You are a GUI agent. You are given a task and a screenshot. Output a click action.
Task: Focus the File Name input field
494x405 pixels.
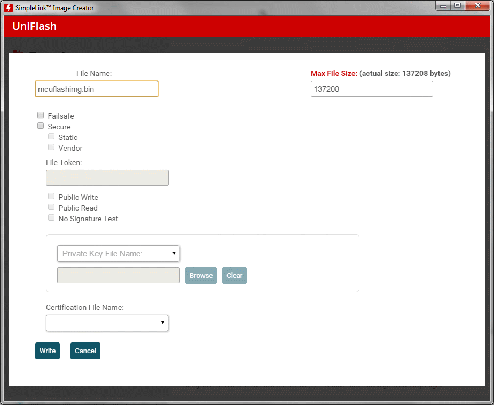pos(97,89)
